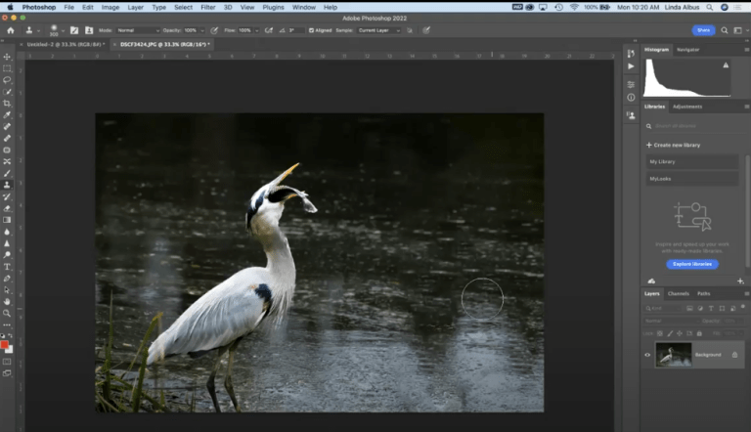
Task: Toggle ignore adjustment layers when cloning
Action: pos(410,30)
